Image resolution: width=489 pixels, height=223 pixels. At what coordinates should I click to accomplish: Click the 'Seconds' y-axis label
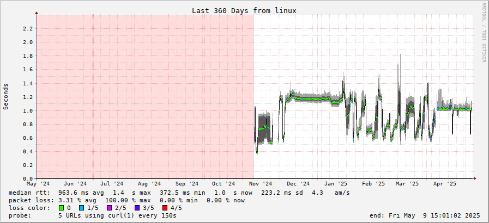point(5,96)
